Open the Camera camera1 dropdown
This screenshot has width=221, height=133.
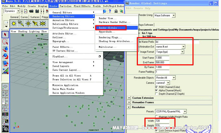coord(168,83)
